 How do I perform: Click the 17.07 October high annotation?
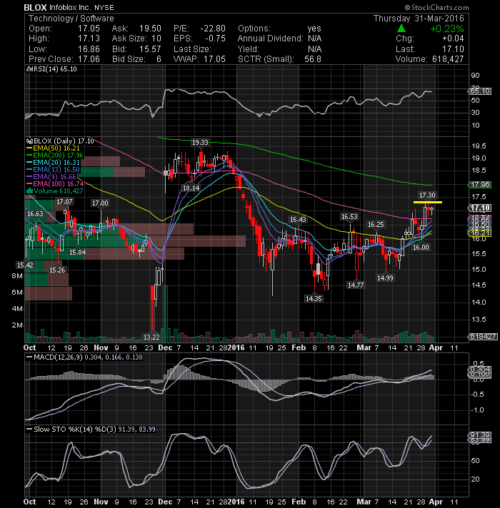tap(64, 202)
